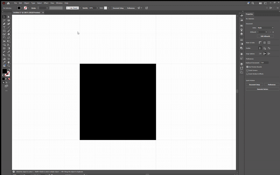The width and height of the screenshot is (280, 175).
Task: Open the Layers panel icon
Action: coord(241,64)
